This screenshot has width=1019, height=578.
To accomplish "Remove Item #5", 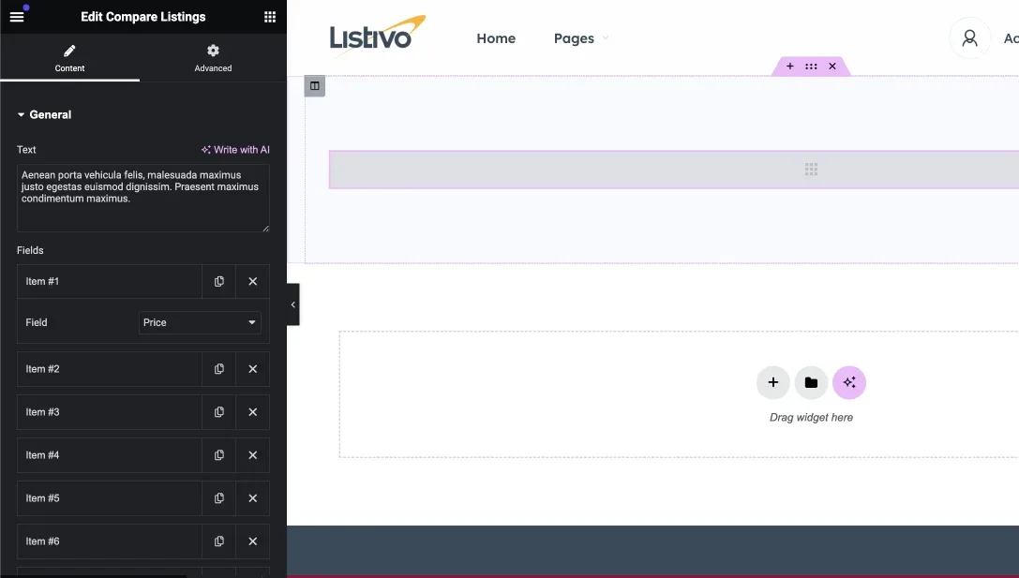I will click(x=253, y=498).
